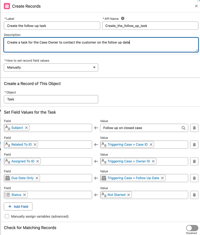Clear the Triggering Case > Owner ID value

click(x=153, y=161)
